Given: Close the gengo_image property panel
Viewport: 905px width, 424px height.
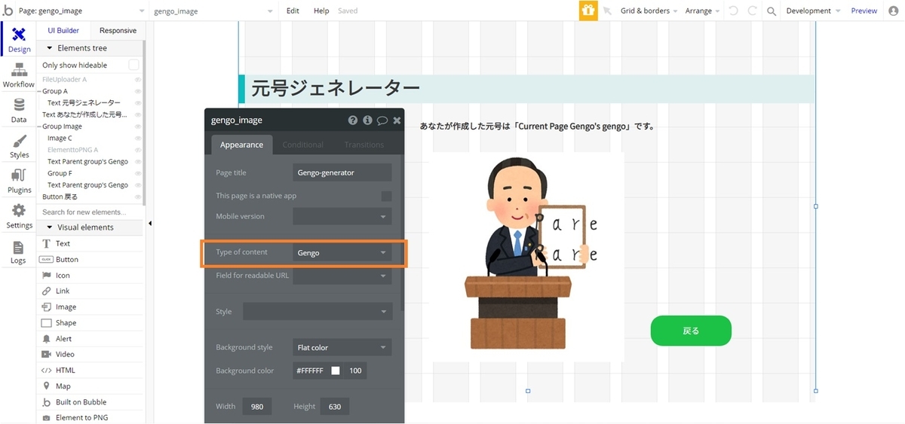Looking at the screenshot, I should [397, 120].
